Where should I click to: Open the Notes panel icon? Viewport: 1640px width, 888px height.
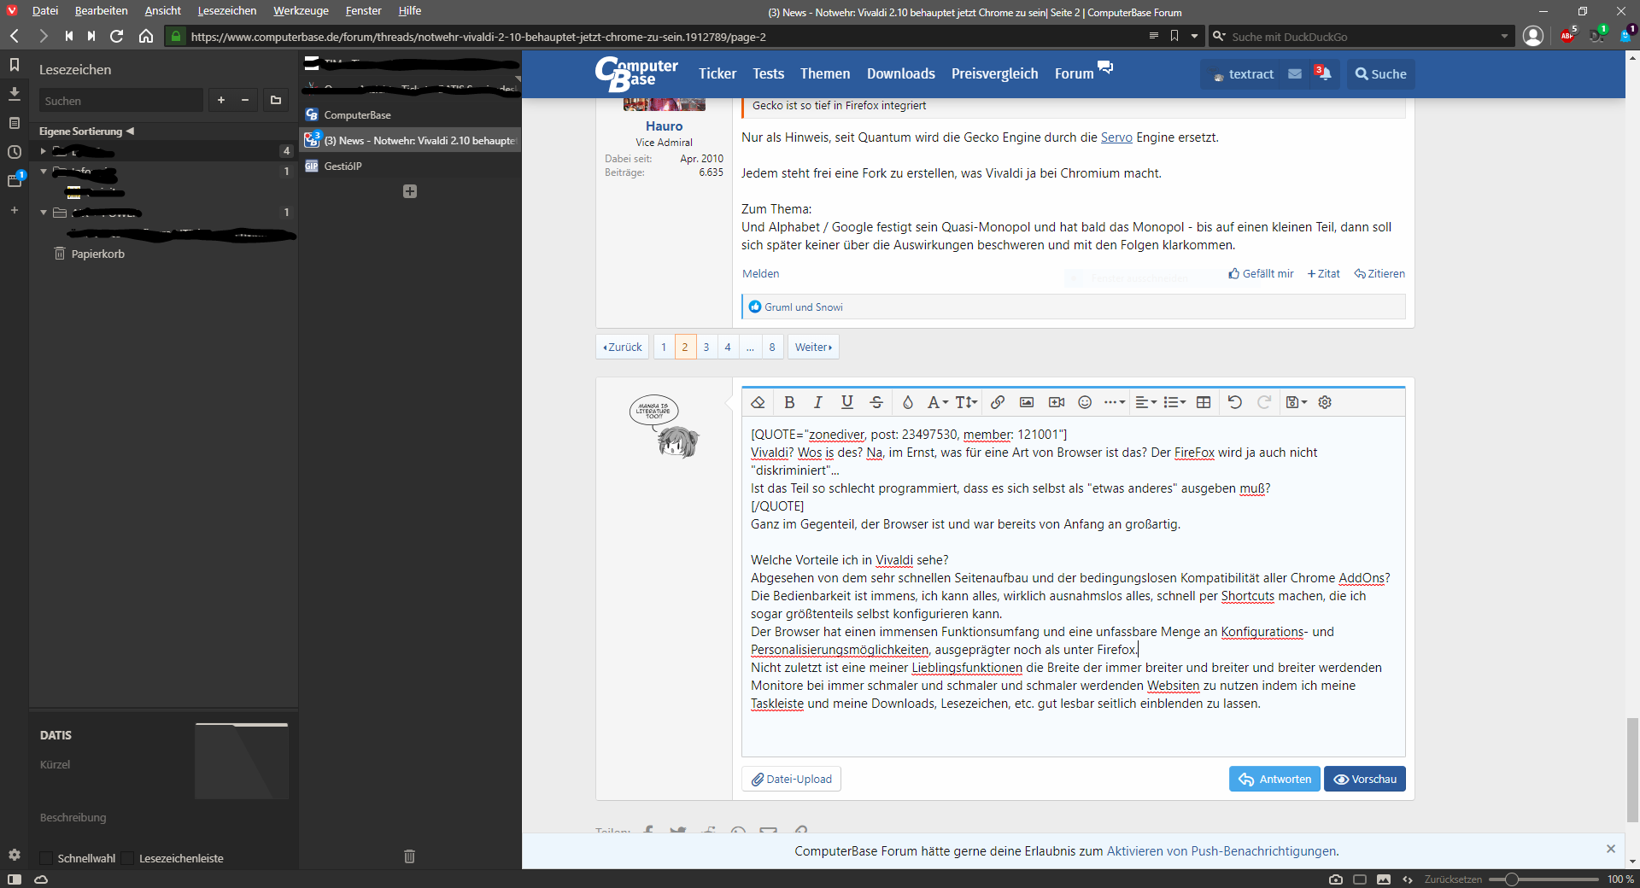coord(15,123)
